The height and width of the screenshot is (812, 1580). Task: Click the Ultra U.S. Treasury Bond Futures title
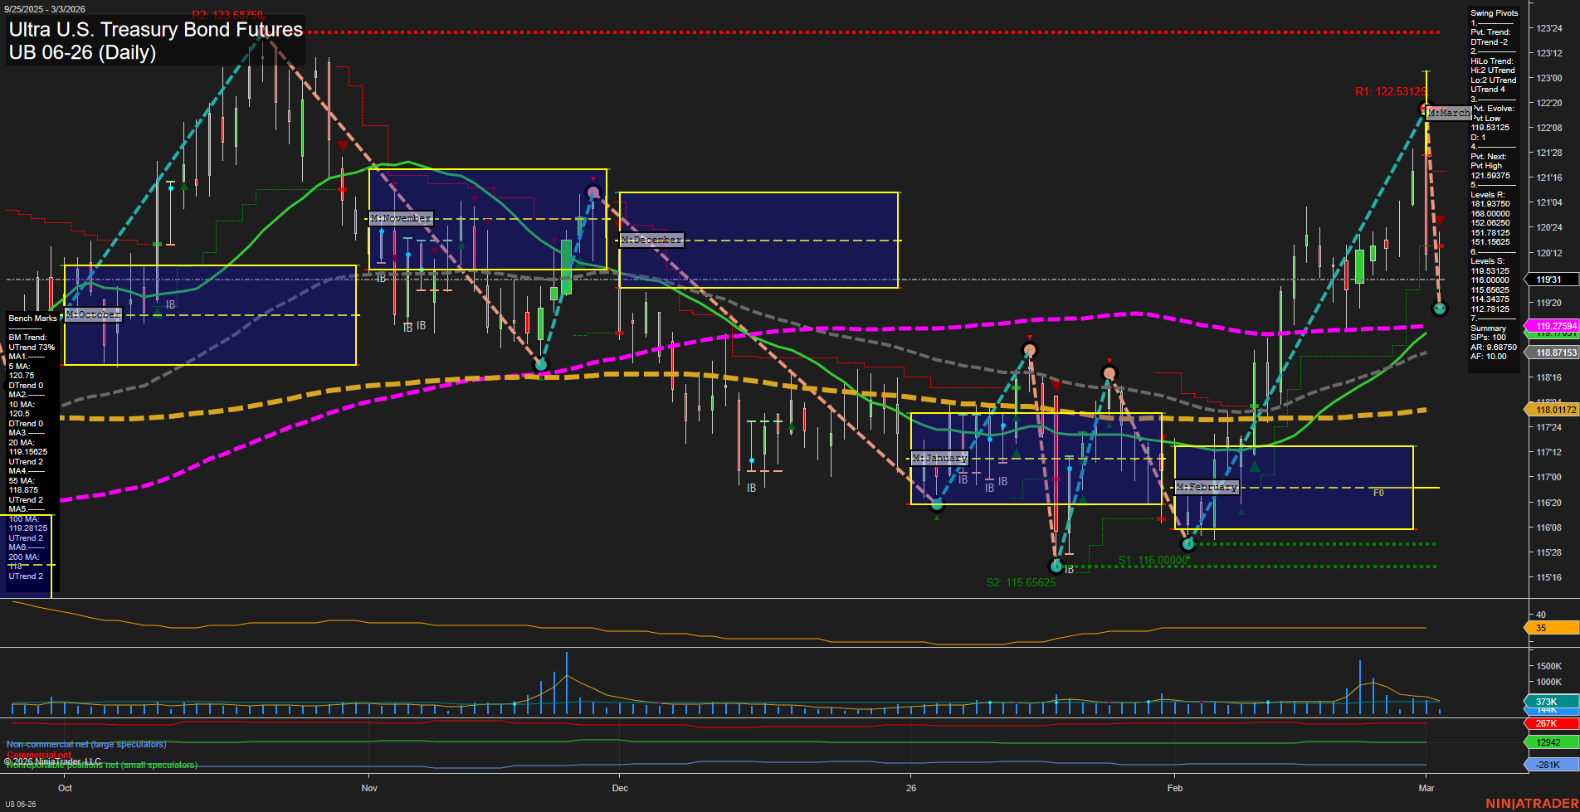156,30
